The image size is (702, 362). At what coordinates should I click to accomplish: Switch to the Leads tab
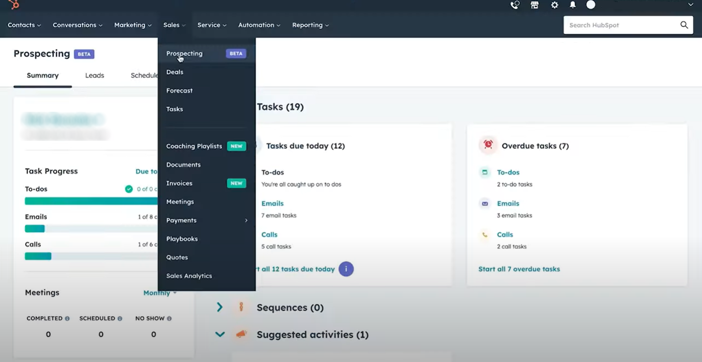click(x=95, y=75)
